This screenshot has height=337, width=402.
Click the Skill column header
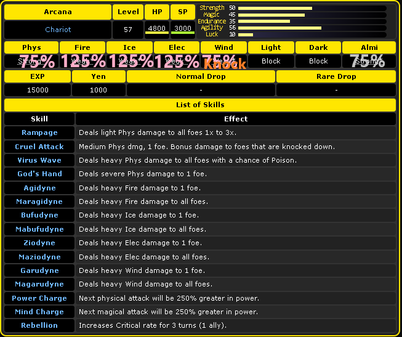39,119
